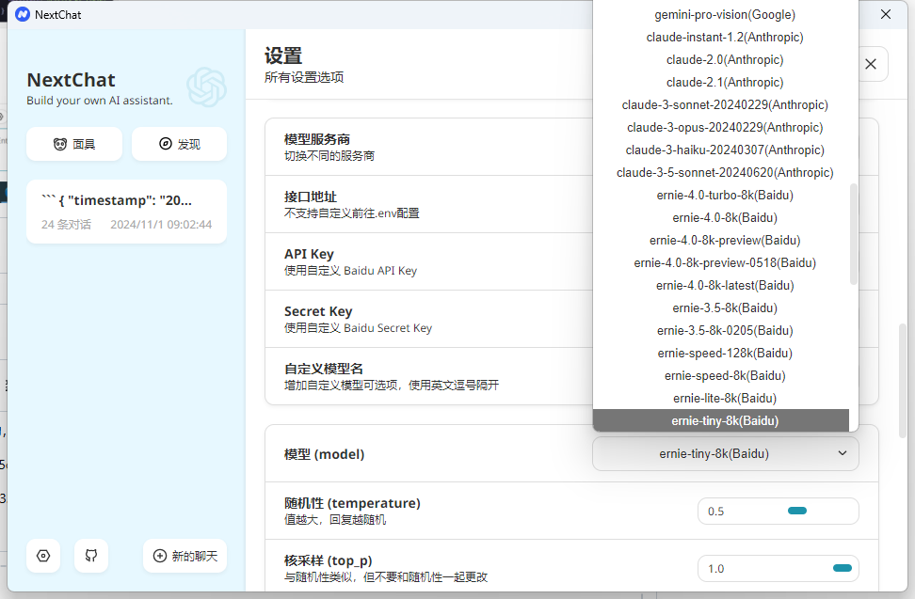Choose ernie-4.0-turbo-8k(Baidu) option
The width and height of the screenshot is (915, 599).
725,195
